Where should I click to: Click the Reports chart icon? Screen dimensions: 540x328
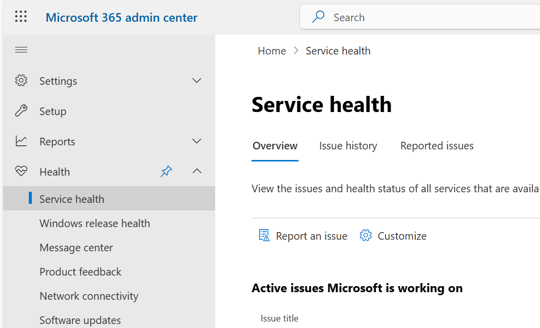pyautogui.click(x=21, y=141)
